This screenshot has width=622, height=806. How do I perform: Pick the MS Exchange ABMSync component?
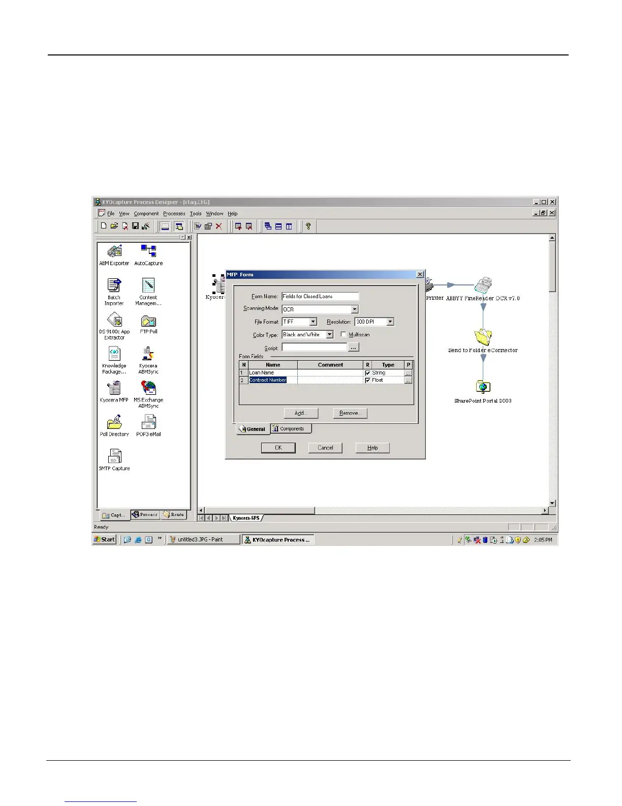click(x=148, y=388)
